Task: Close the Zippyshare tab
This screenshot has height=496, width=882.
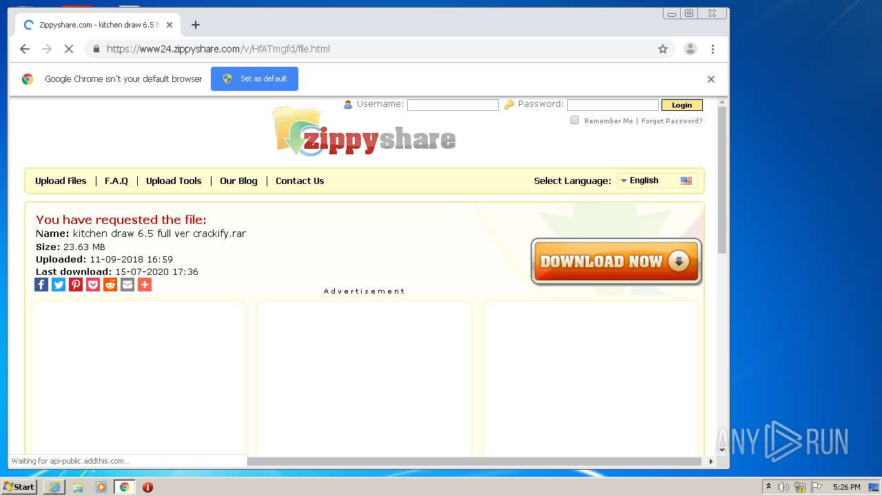Action: [x=170, y=25]
